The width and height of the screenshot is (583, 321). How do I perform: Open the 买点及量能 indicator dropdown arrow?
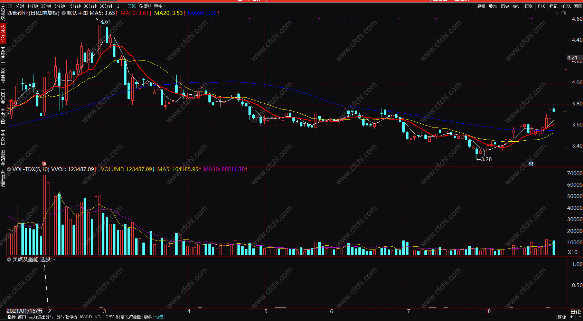(x=9, y=259)
